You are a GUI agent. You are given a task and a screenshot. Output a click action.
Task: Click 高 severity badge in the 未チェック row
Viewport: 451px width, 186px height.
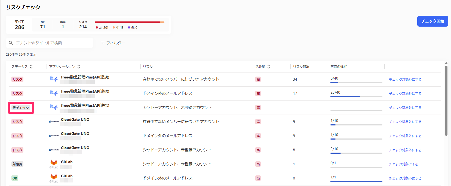pos(258,108)
